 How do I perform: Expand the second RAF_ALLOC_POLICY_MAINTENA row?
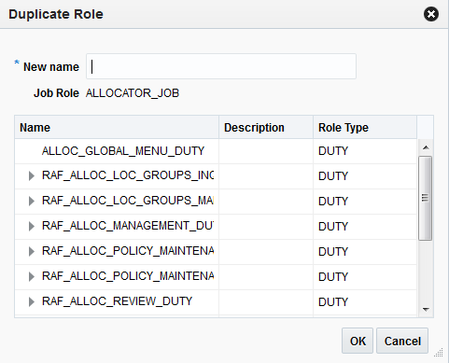point(31,276)
